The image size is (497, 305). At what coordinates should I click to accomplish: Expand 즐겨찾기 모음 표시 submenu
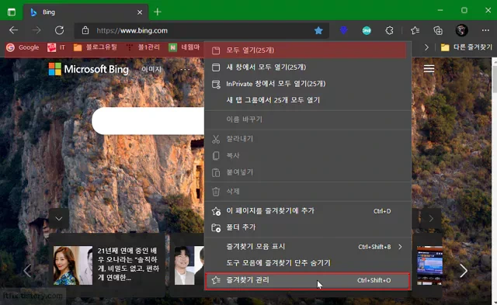click(308, 247)
